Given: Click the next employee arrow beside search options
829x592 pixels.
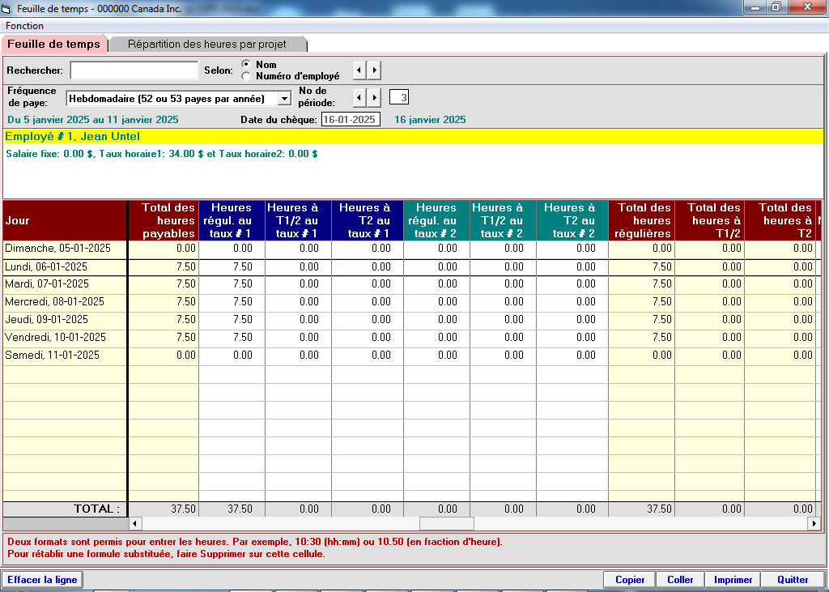Looking at the screenshot, I should (374, 70).
